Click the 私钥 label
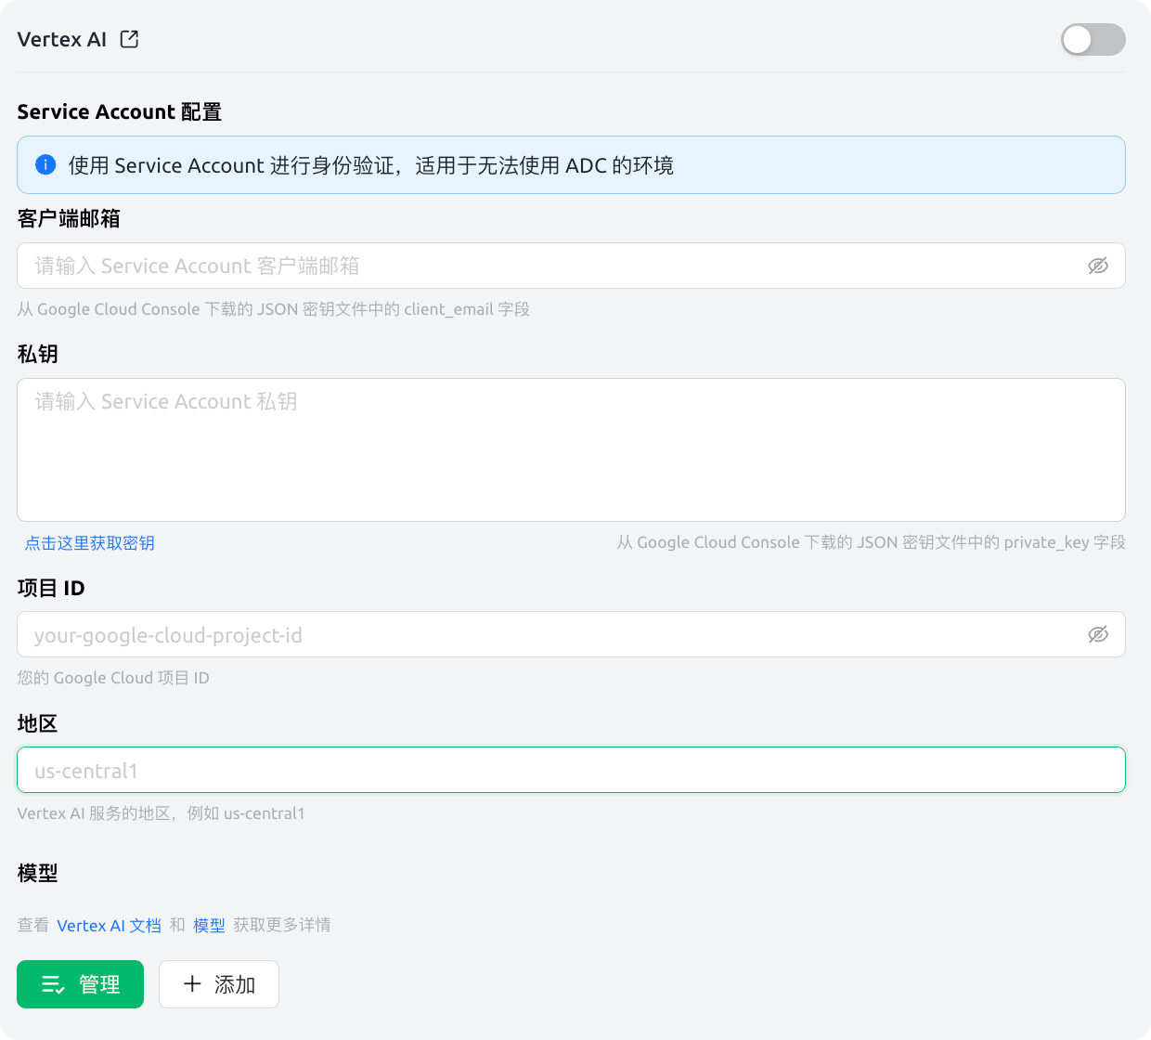The image size is (1151, 1040). pos(38,354)
